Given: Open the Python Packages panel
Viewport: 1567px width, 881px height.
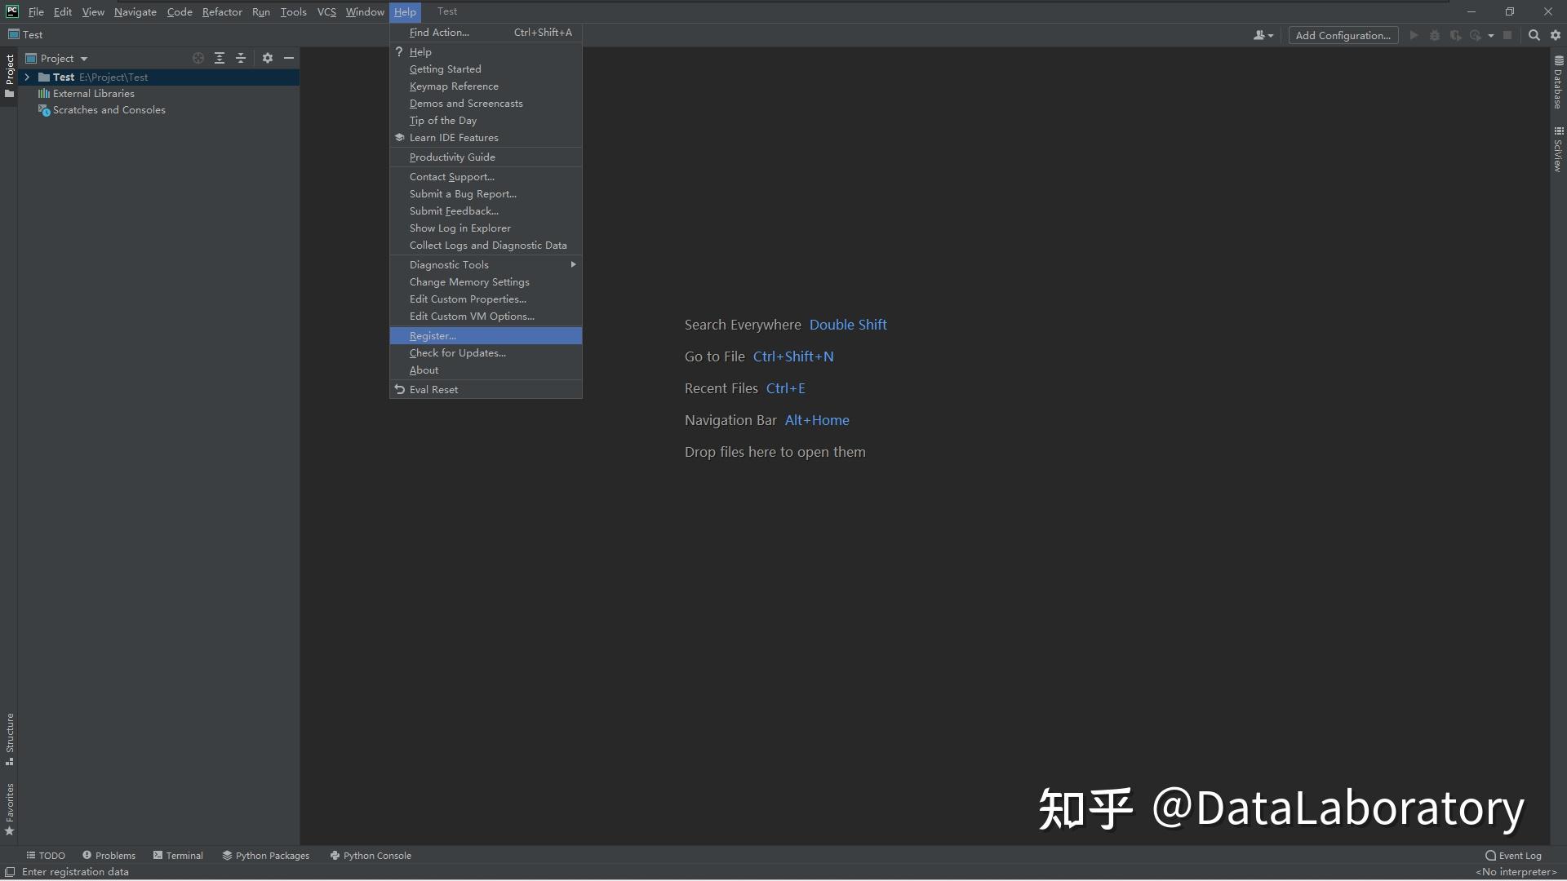Looking at the screenshot, I should coord(265,855).
